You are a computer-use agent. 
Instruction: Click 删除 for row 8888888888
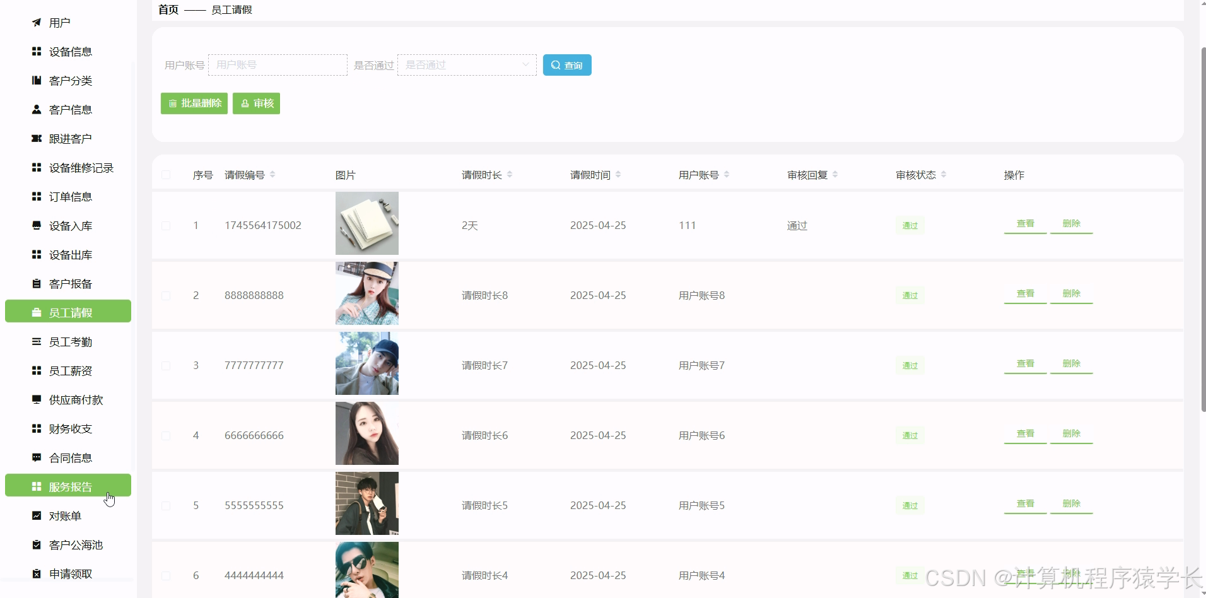click(x=1071, y=294)
